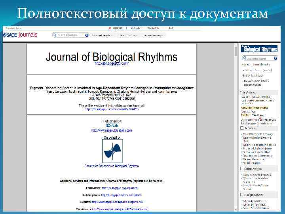Click Request Permissions link
285x214 pixels.
(x=254, y=159)
